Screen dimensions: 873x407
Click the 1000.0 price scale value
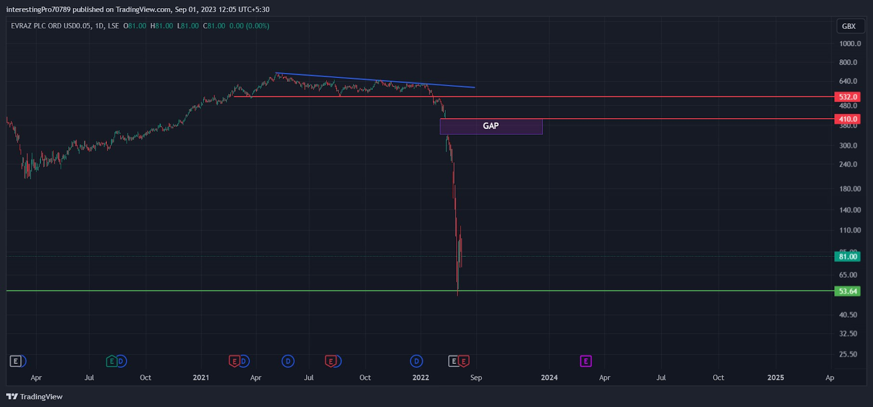pos(850,44)
